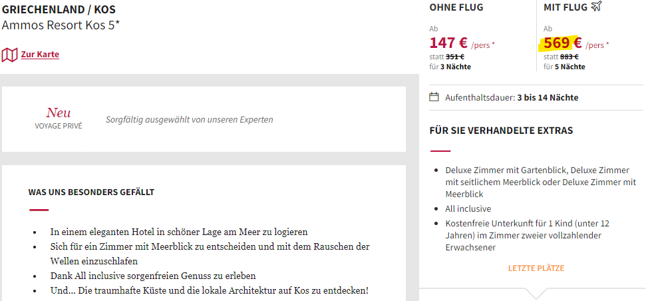The image size is (646, 301).
Task: Click the Ammos Resort Kos 5* hotel title
Action: [61, 25]
